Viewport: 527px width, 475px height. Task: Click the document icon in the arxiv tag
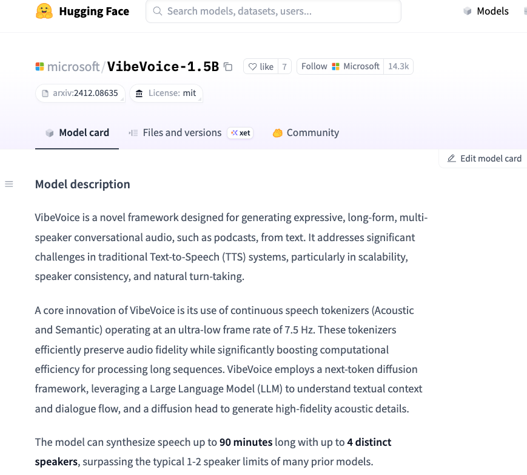click(x=45, y=94)
